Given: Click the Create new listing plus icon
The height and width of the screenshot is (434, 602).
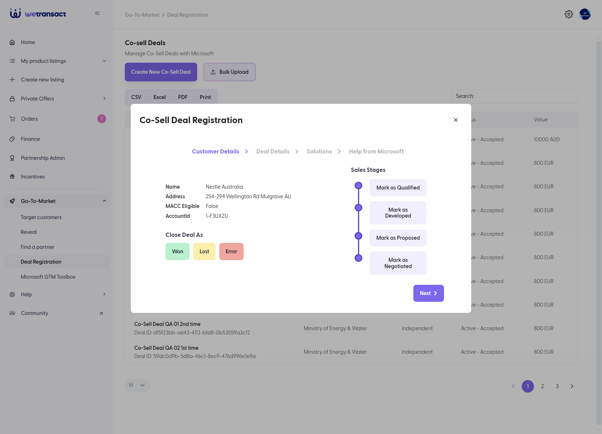Looking at the screenshot, I should [12, 80].
